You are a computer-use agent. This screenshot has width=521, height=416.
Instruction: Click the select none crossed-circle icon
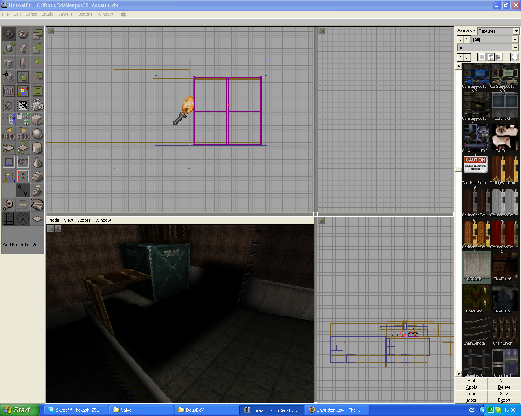(9, 105)
